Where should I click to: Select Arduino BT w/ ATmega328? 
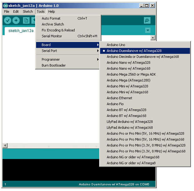[145, 110]
